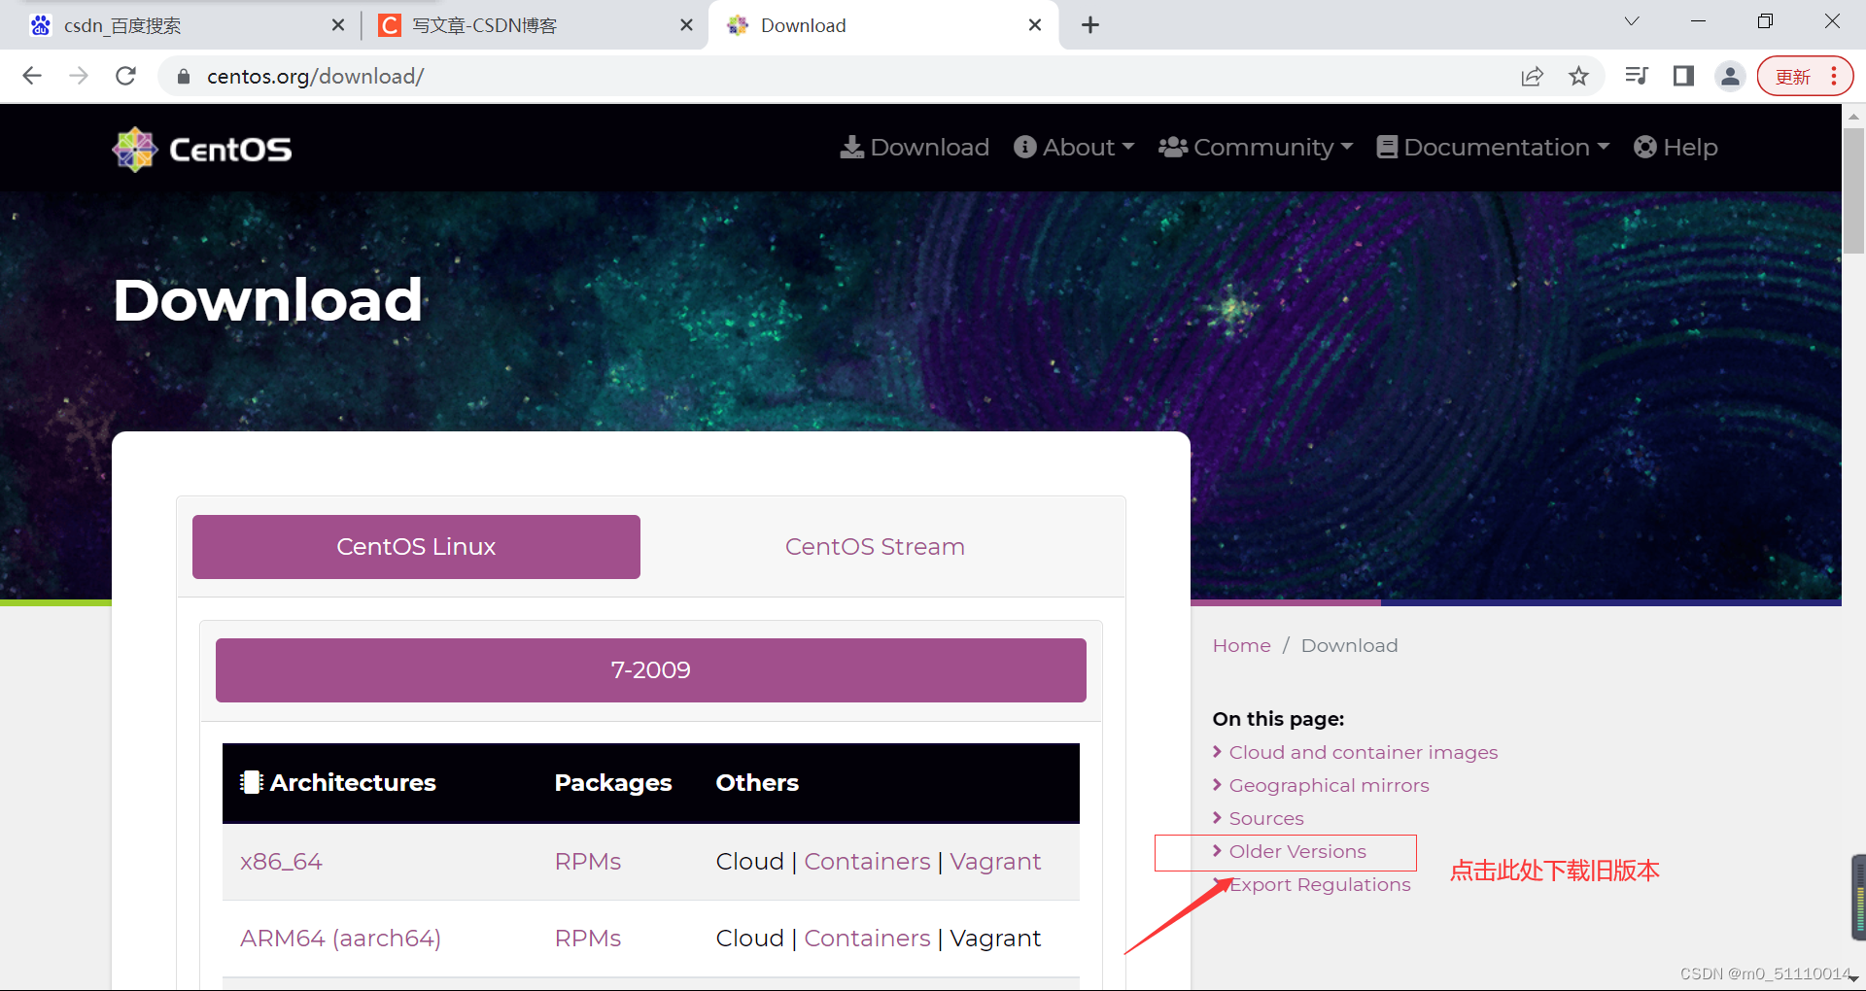Switch to the 写文章-CSDN博客 tab
Screen dimensions: 1866x991
[534, 25]
